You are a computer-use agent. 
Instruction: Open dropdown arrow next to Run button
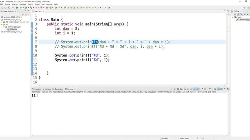[x=28, y=8]
